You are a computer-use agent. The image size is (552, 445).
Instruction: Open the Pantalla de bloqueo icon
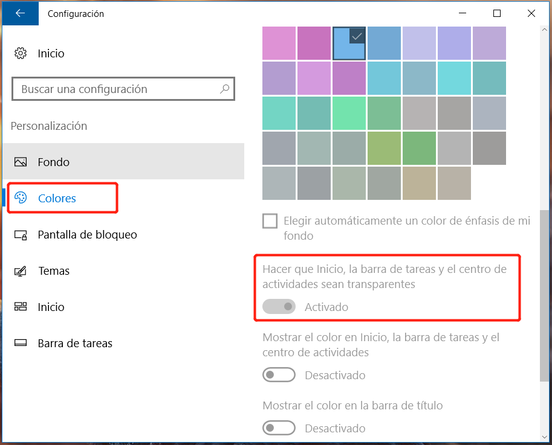click(21, 235)
